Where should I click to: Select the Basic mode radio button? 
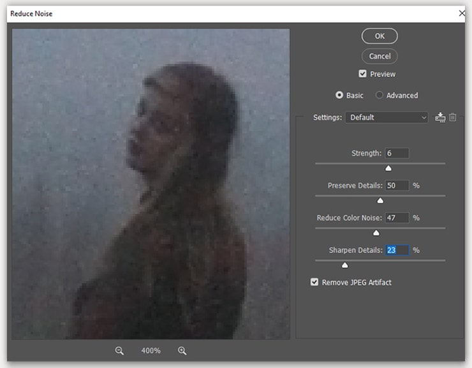[x=339, y=96]
